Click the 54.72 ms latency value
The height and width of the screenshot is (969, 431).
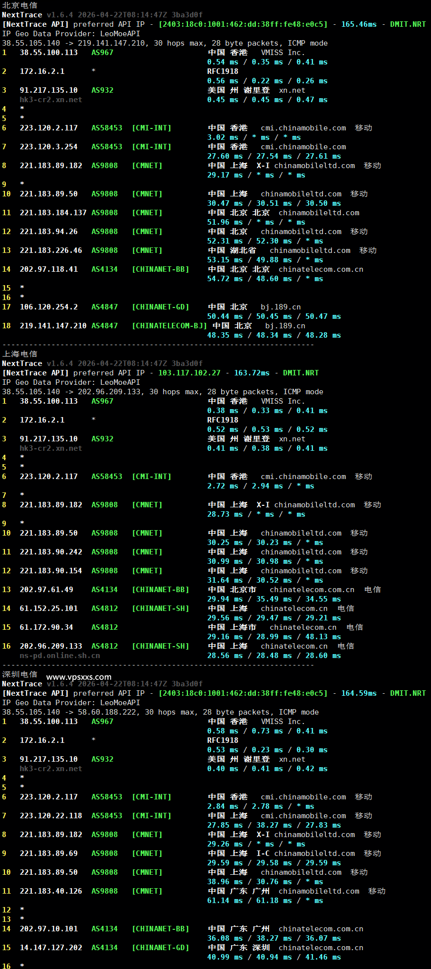[225, 279]
